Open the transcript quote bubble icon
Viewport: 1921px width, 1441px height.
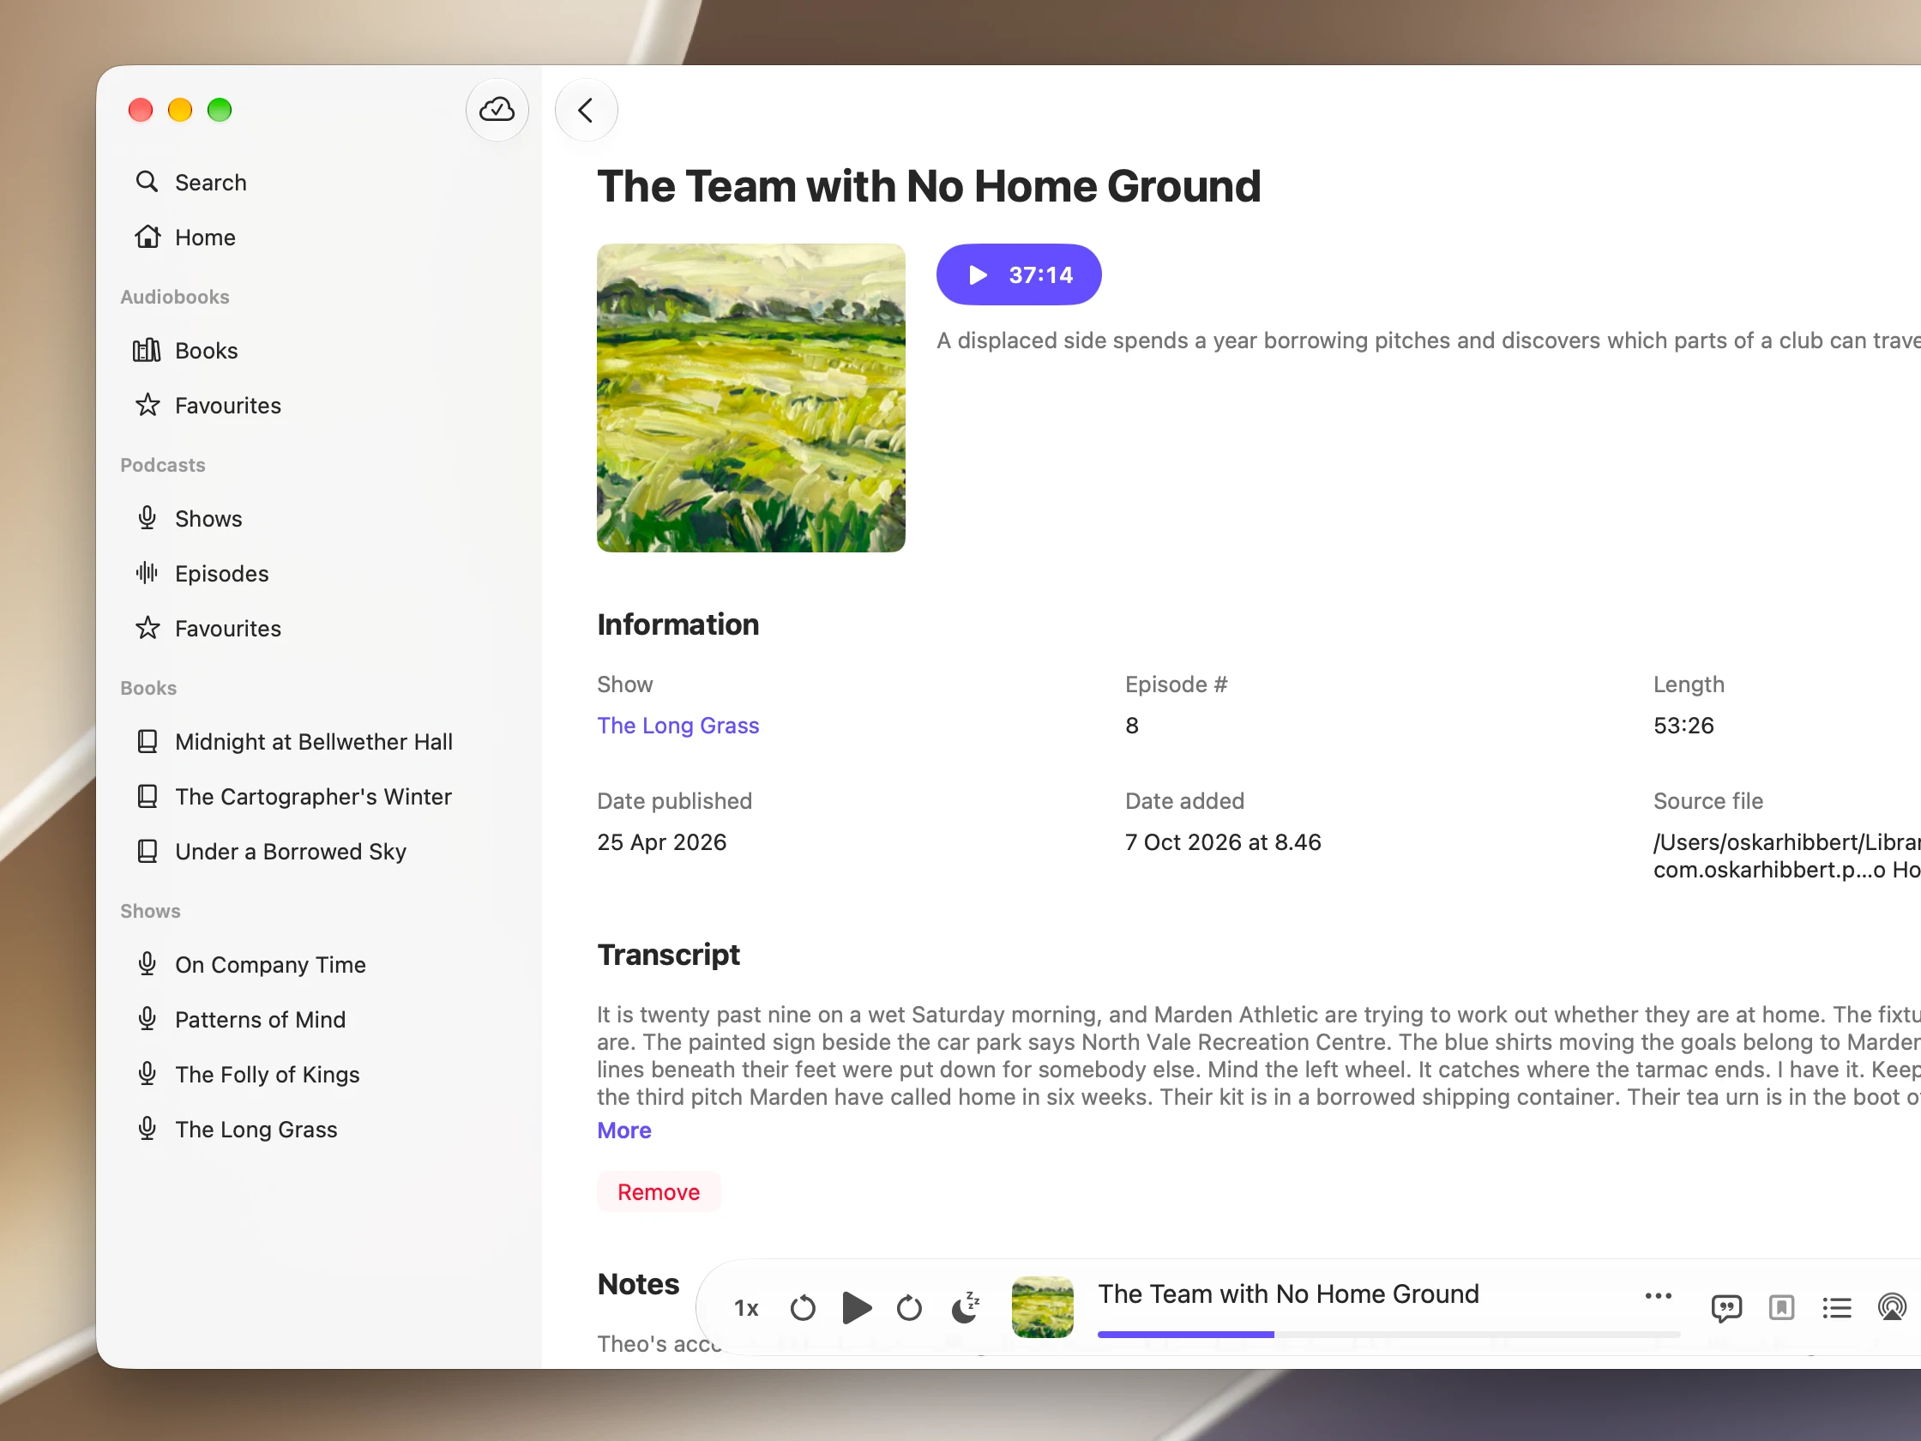point(1725,1308)
